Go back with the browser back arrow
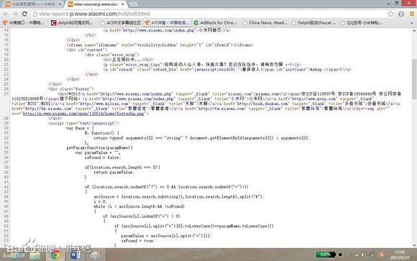This screenshot has height=261, width=417. click(x=6, y=14)
